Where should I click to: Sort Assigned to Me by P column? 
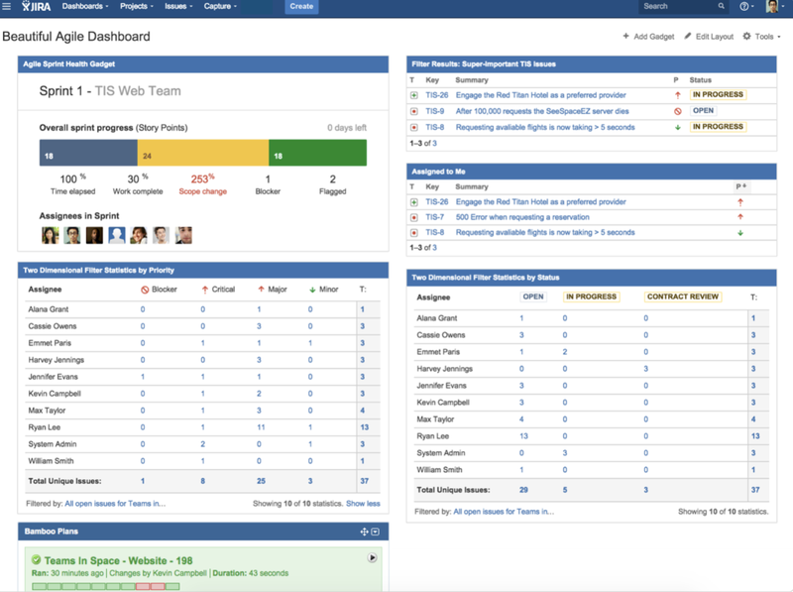(x=740, y=186)
